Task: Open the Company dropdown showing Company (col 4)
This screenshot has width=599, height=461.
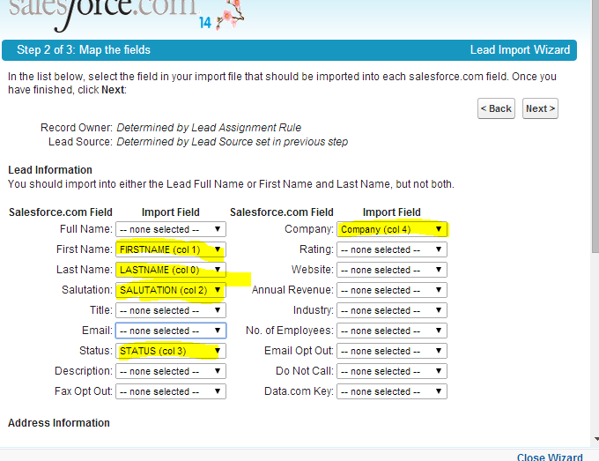Action: click(392, 229)
